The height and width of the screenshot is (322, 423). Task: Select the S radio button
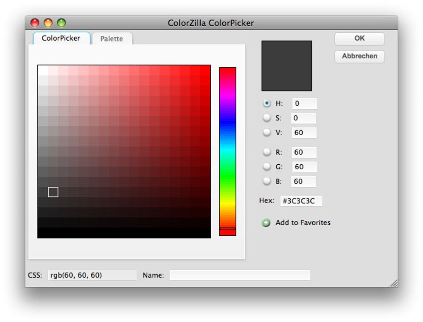coord(267,118)
